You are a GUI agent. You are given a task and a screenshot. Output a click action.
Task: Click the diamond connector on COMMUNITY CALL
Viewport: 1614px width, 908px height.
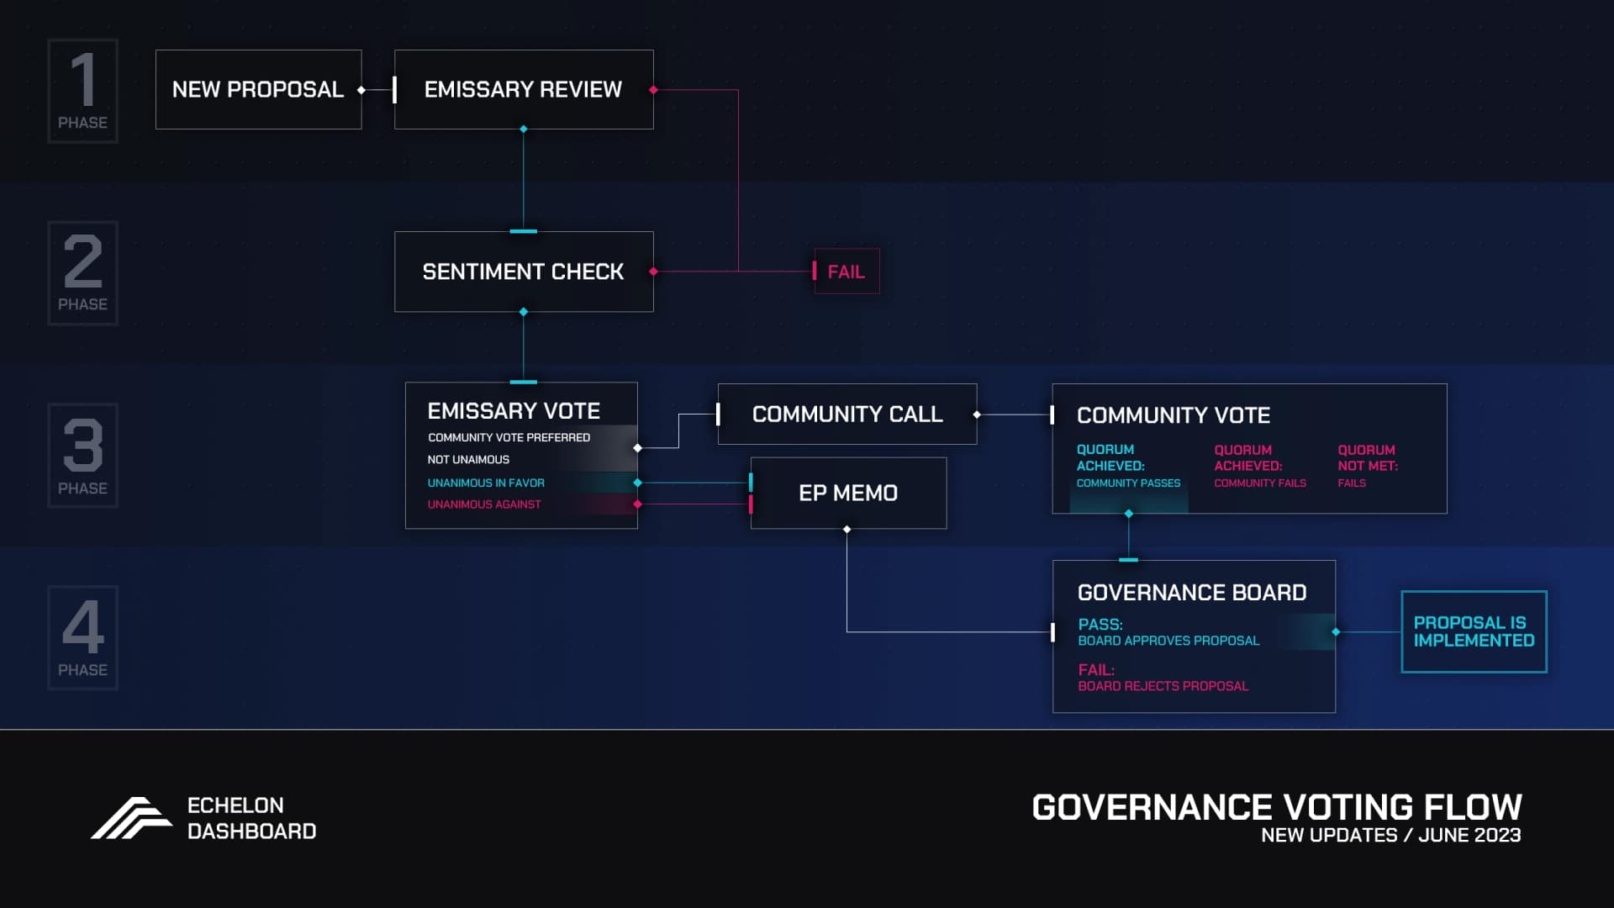[x=977, y=414]
